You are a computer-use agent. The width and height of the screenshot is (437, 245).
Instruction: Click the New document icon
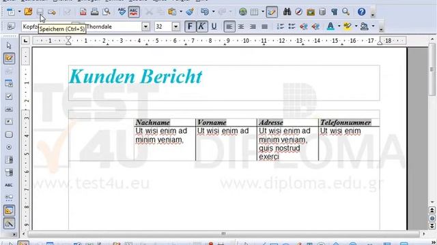[x=11, y=12]
